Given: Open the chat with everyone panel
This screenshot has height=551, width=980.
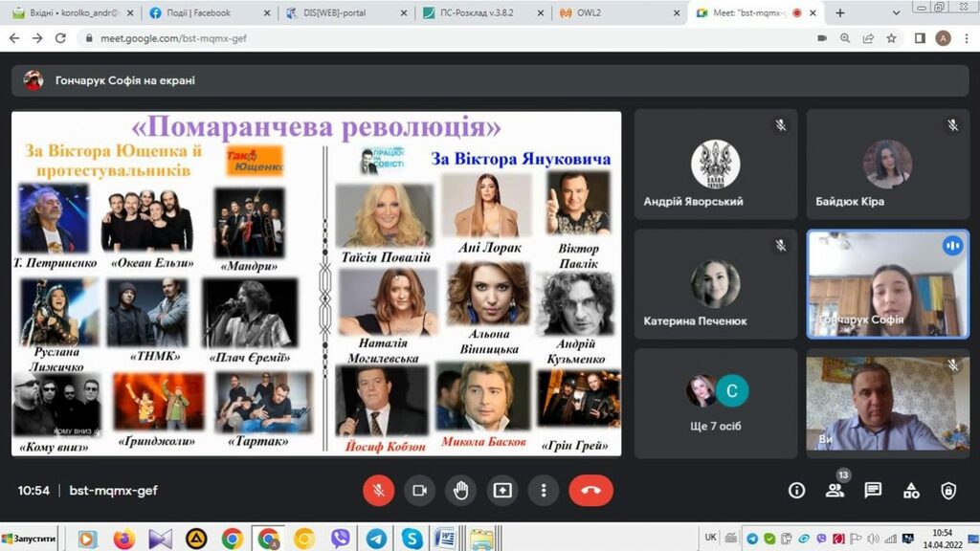Looking at the screenshot, I should click(x=873, y=491).
